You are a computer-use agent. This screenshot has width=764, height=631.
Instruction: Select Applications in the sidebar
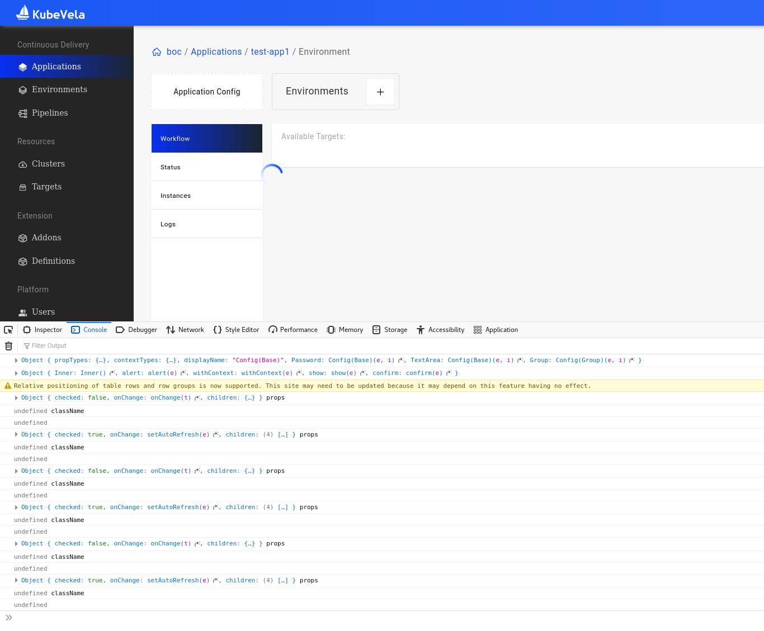(x=56, y=66)
